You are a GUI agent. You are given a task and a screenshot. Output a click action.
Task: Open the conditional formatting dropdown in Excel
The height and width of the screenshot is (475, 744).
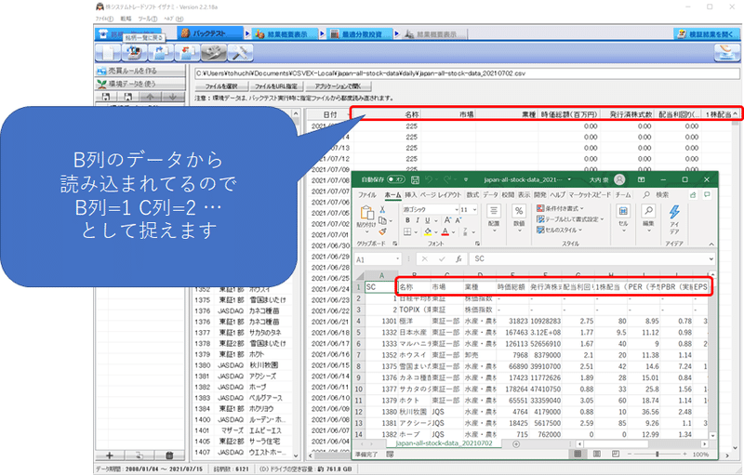tap(561, 208)
